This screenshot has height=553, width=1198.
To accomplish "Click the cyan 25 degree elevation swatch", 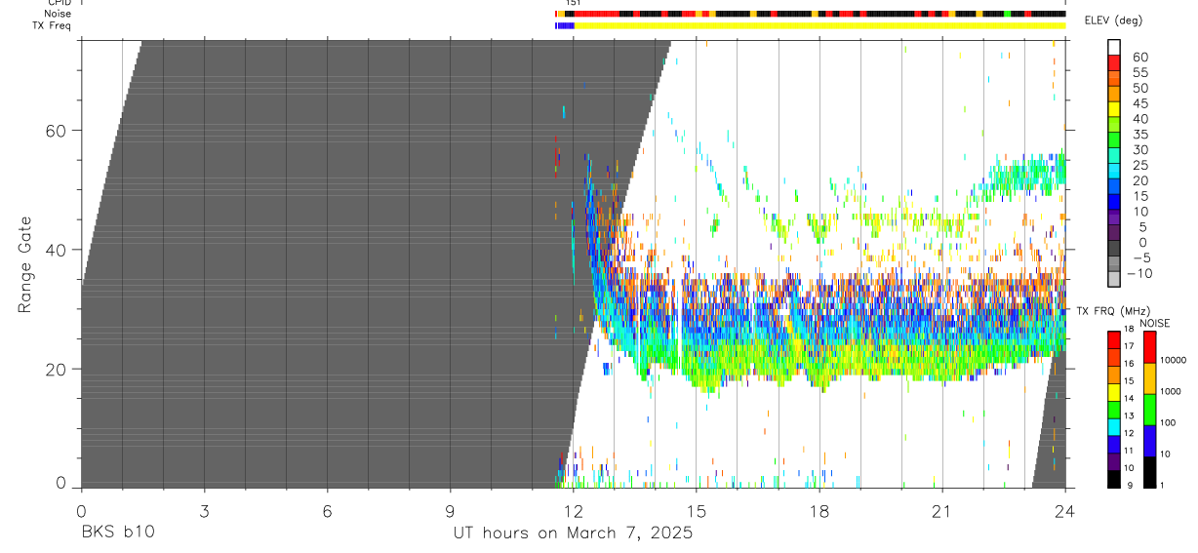I will click(x=1113, y=171).
